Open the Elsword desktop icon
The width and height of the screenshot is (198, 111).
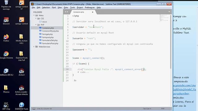click(x=6, y=21)
